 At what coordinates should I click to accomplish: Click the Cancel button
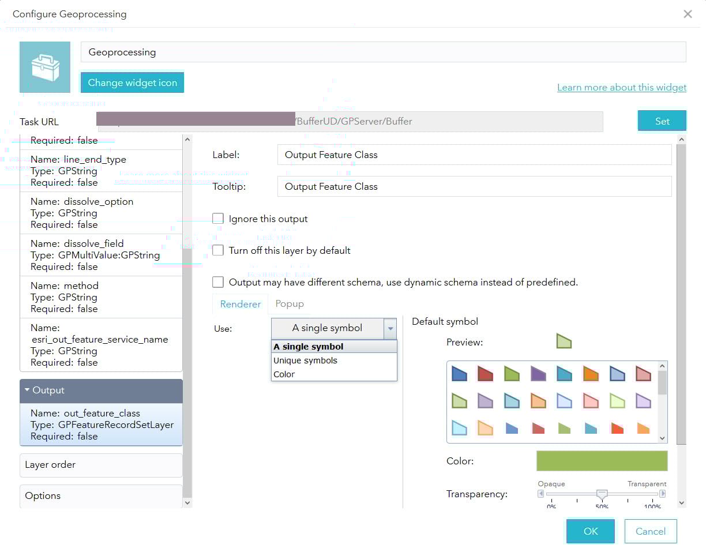tap(651, 531)
